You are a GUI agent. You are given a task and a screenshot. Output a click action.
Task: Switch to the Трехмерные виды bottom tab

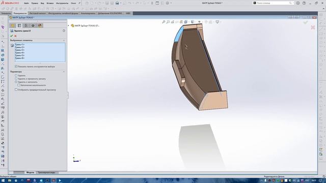click(46, 173)
